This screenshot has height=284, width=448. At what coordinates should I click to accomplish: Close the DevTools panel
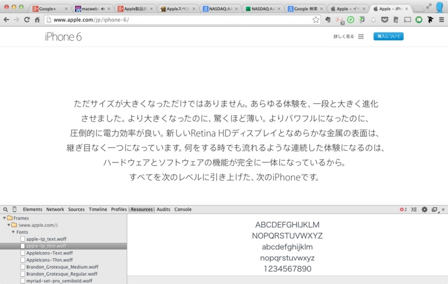[443, 209]
